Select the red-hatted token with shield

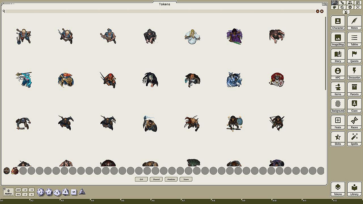pos(277,80)
